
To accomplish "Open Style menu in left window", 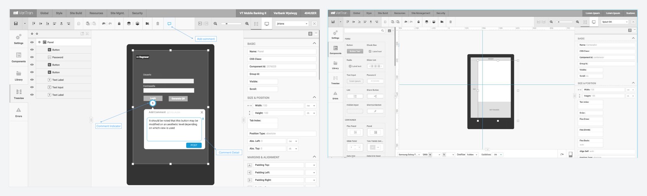I will pos(59,13).
